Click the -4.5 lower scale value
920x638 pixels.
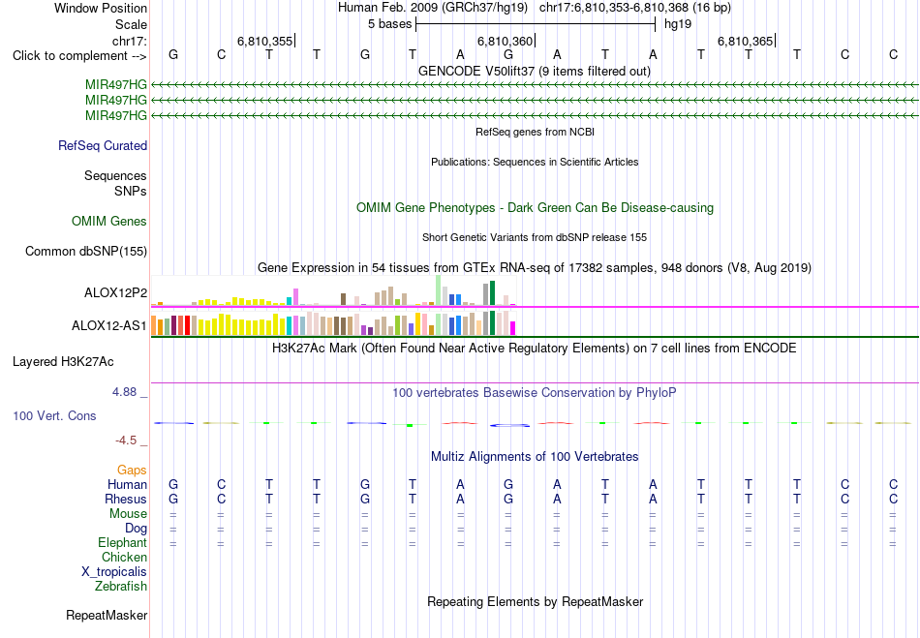point(126,441)
